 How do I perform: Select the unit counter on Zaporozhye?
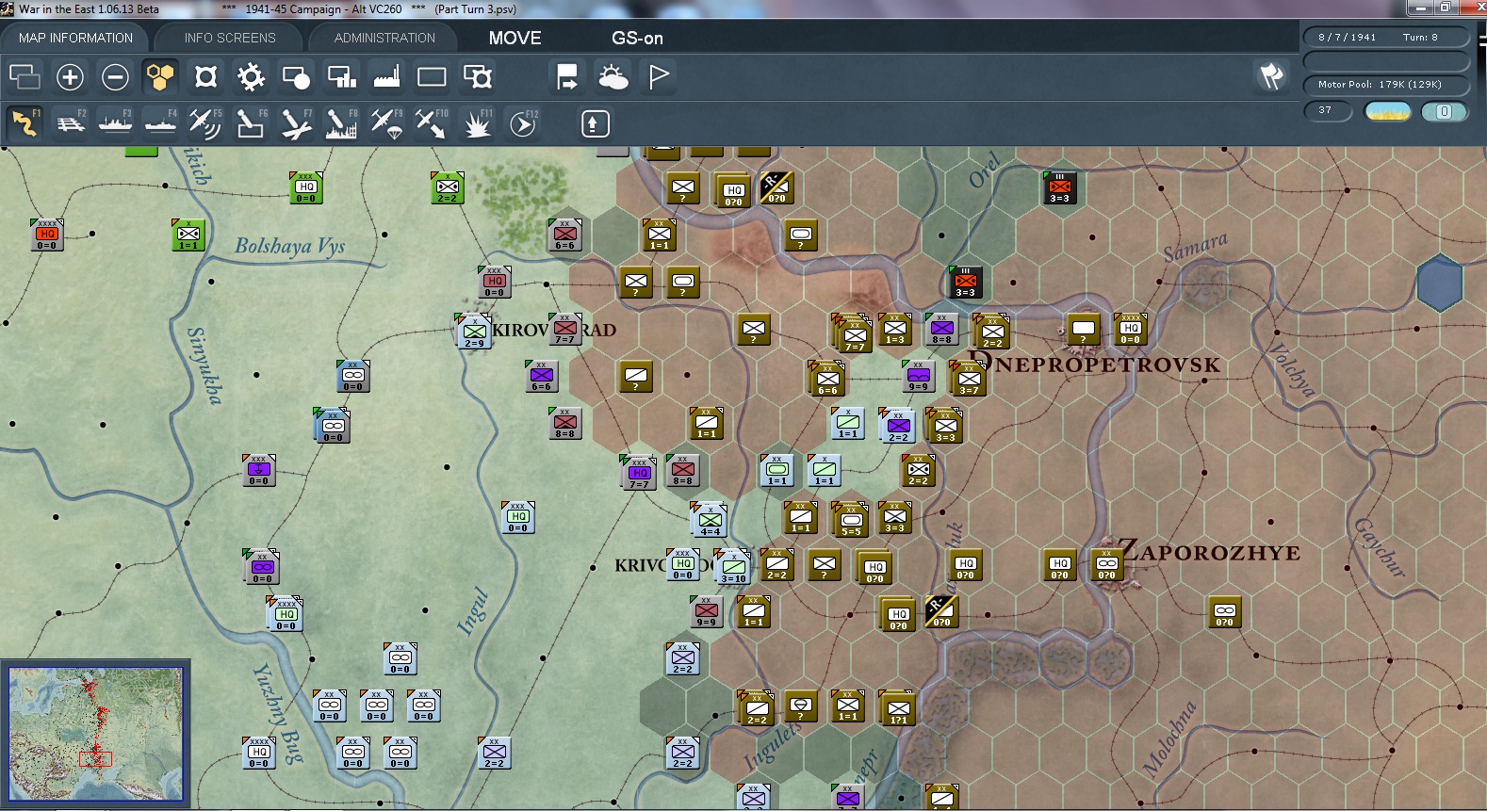pyautogui.click(x=1107, y=565)
